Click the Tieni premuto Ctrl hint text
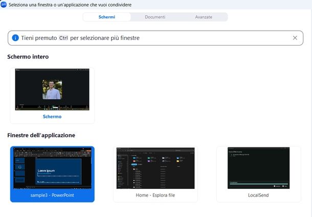The image size is (312, 217). coord(80,38)
